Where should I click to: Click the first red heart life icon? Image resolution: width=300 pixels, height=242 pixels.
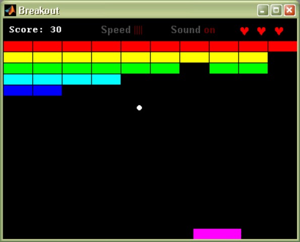coord(245,31)
